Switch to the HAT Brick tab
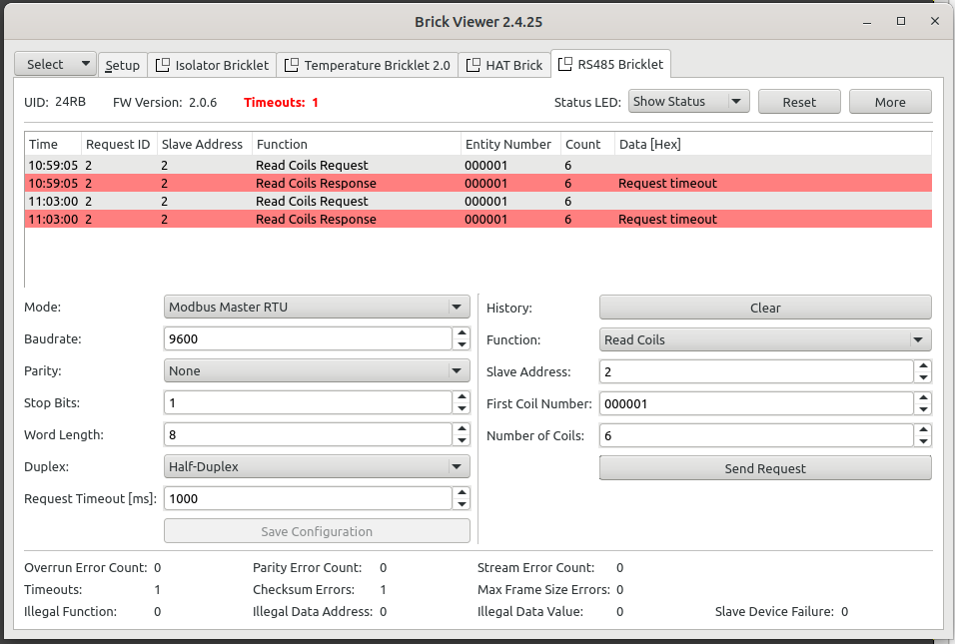Screen dimensions: 955x644 coord(504,65)
